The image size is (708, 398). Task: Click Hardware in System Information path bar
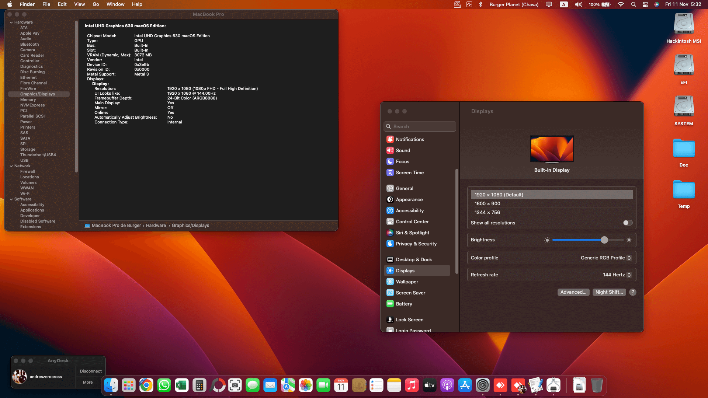point(156,226)
